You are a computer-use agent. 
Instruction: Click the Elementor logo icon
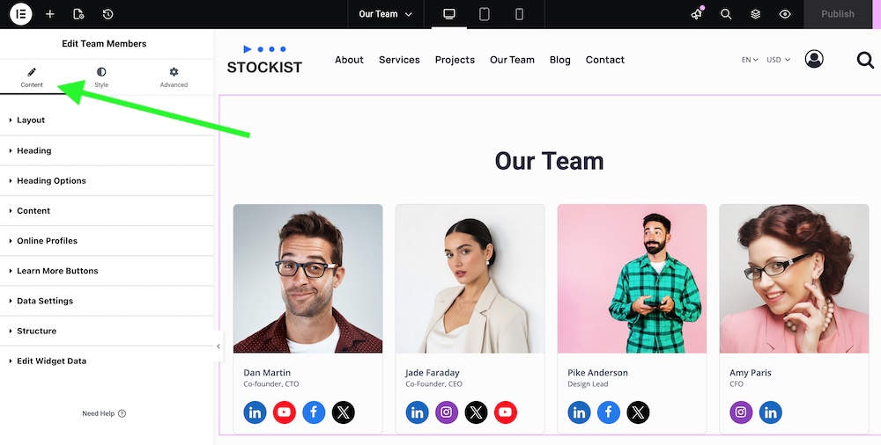click(x=21, y=14)
